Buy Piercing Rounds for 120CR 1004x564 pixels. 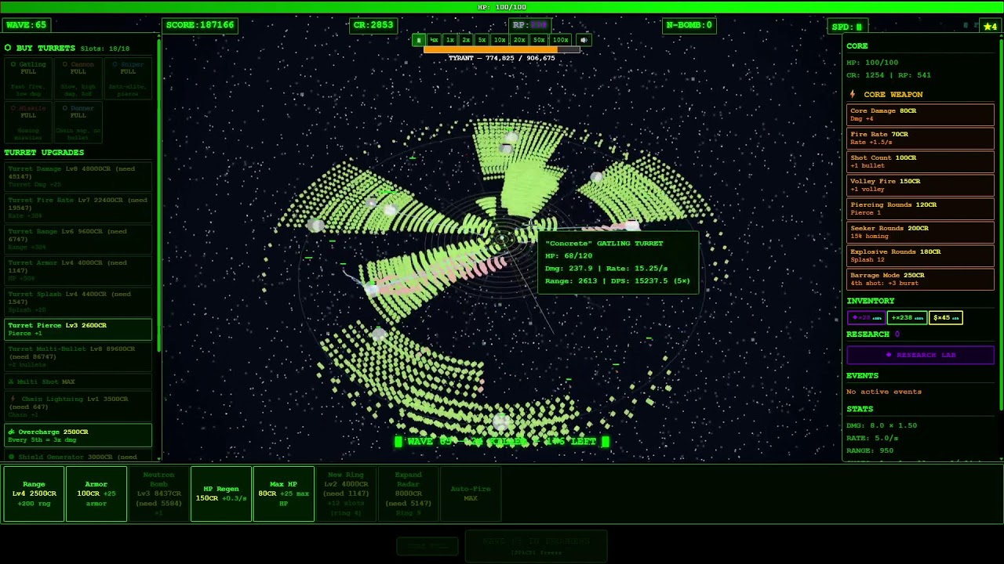[x=920, y=208]
